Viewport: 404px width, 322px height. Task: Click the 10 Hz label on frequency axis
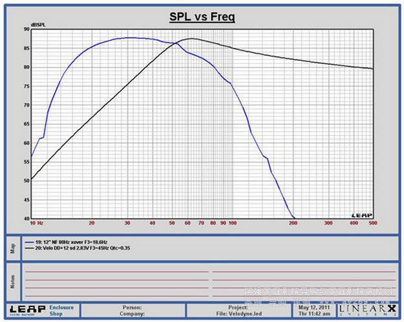coord(36,223)
